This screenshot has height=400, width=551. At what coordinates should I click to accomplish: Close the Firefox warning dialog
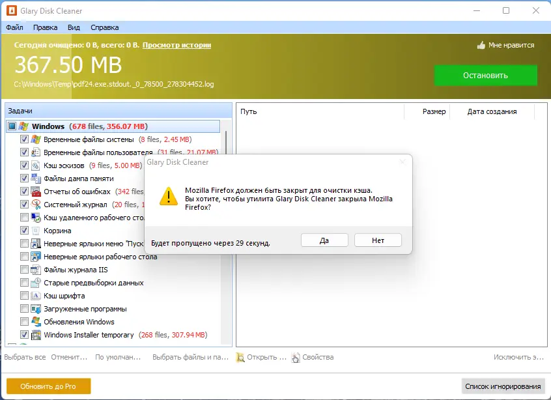click(x=403, y=162)
